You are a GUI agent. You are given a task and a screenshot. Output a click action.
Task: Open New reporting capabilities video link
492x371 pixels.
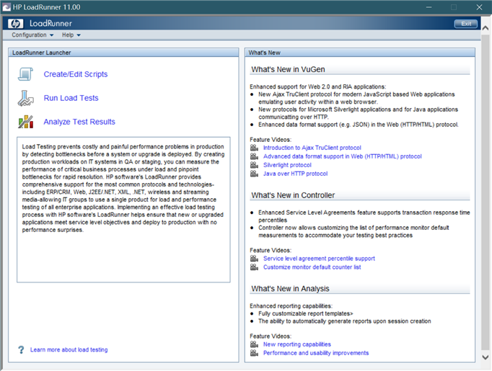point(296,344)
